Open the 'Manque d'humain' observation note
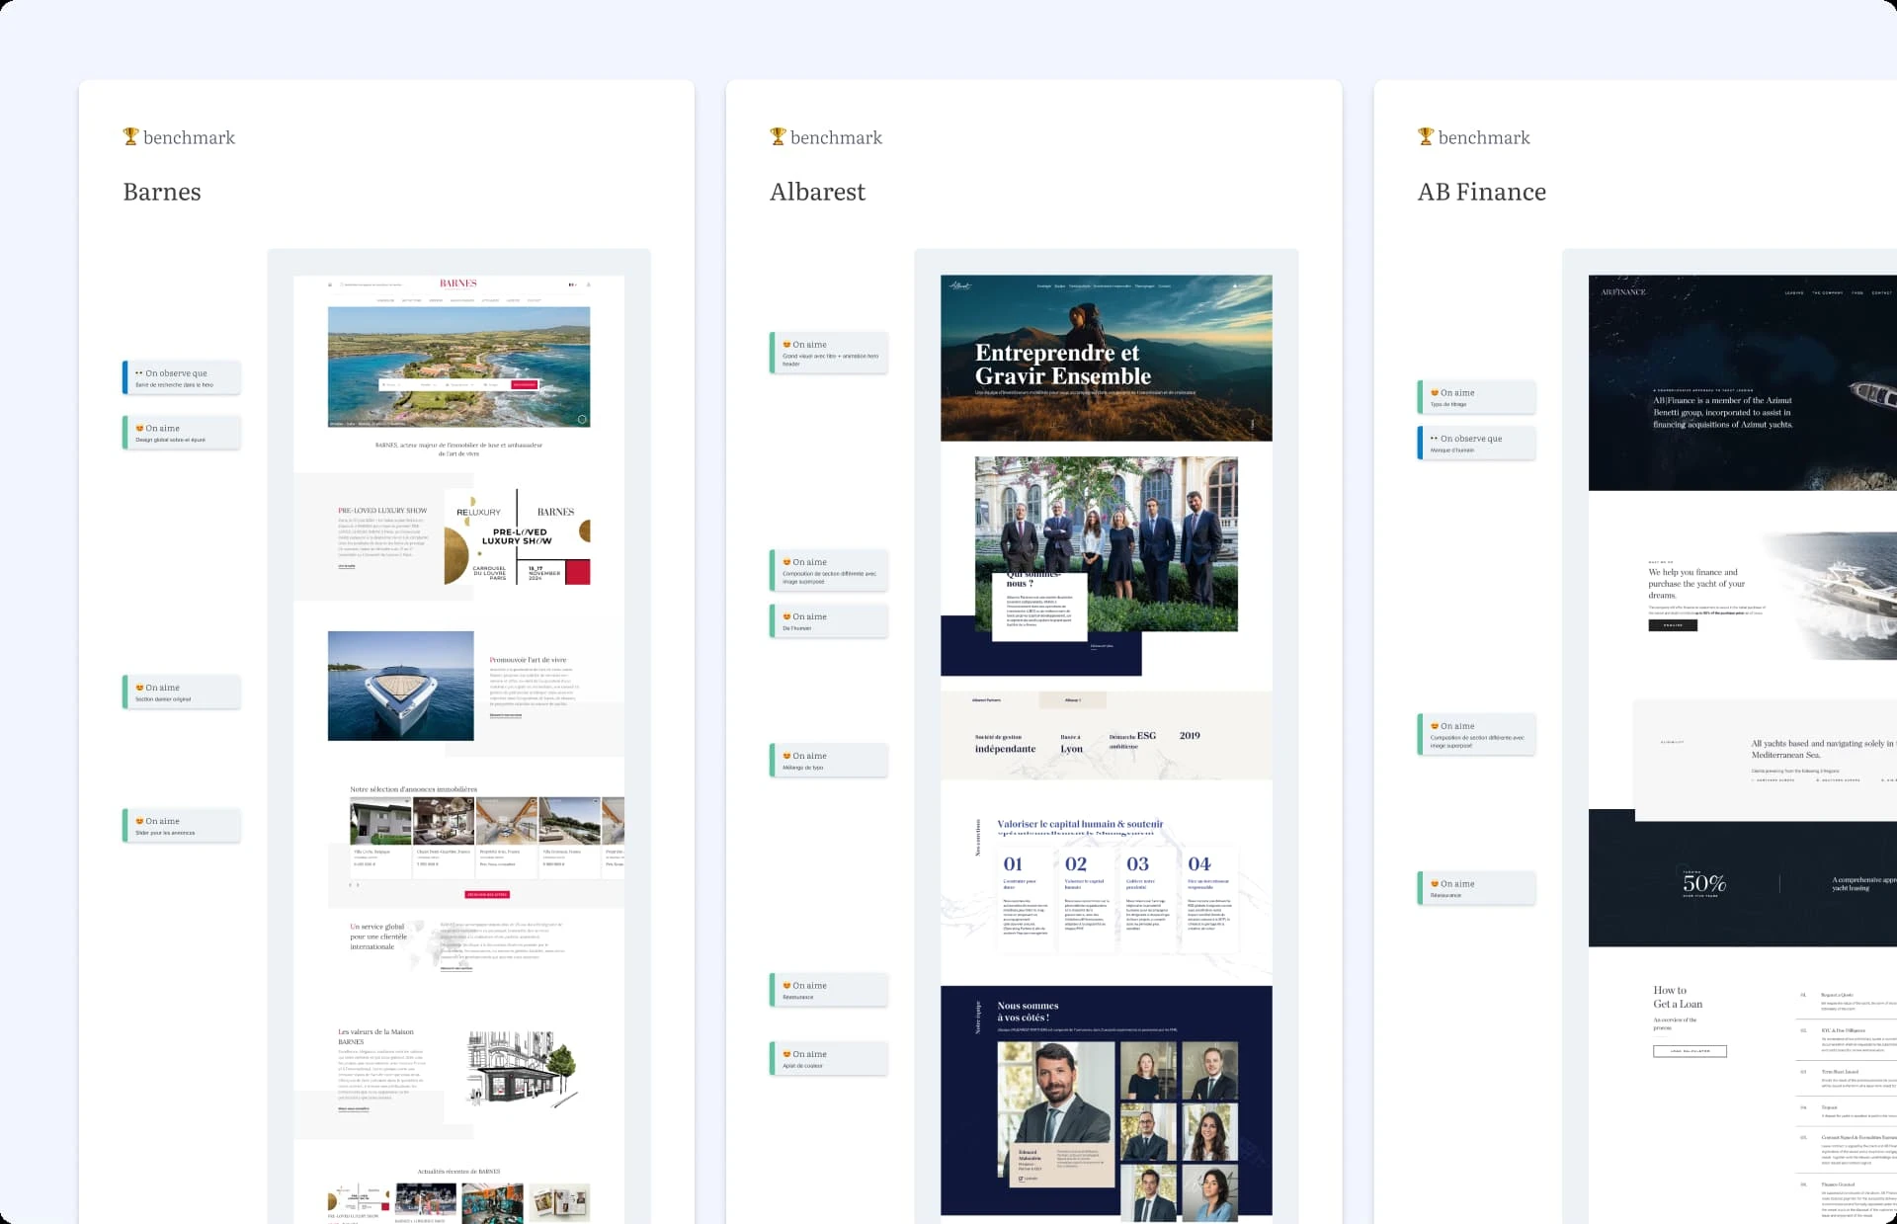Screen dimensions: 1897x1224 1476,443
